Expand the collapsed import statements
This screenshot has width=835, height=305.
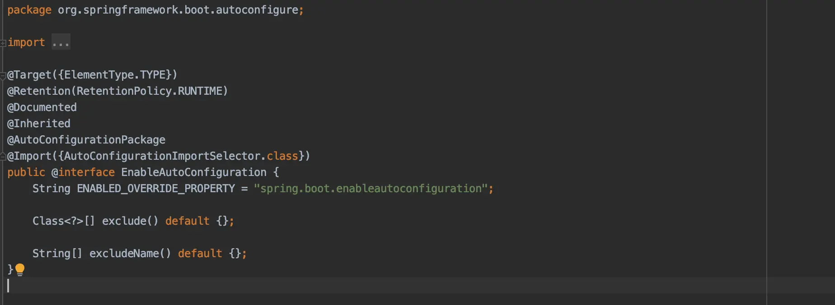point(3,43)
